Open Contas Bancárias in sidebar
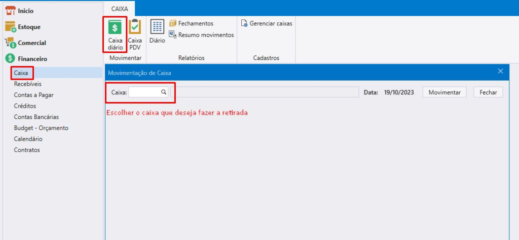The height and width of the screenshot is (240, 519). (36, 117)
